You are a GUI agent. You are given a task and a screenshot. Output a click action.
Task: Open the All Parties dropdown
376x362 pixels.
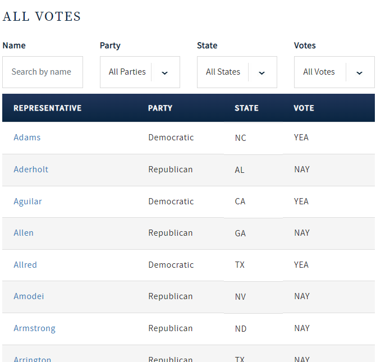click(x=127, y=72)
